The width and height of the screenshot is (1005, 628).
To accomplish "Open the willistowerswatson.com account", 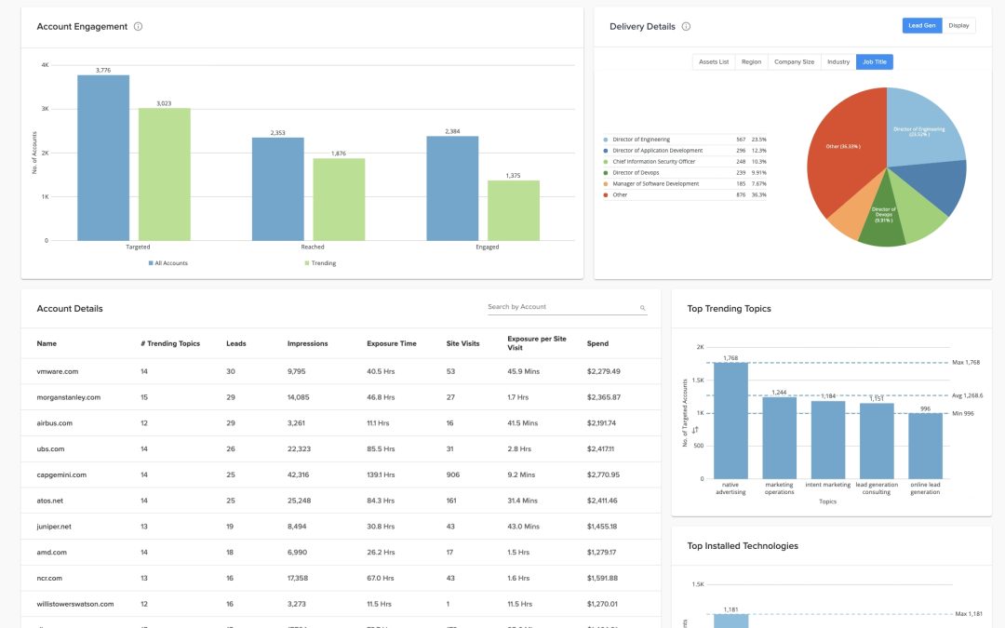I will click(75, 605).
